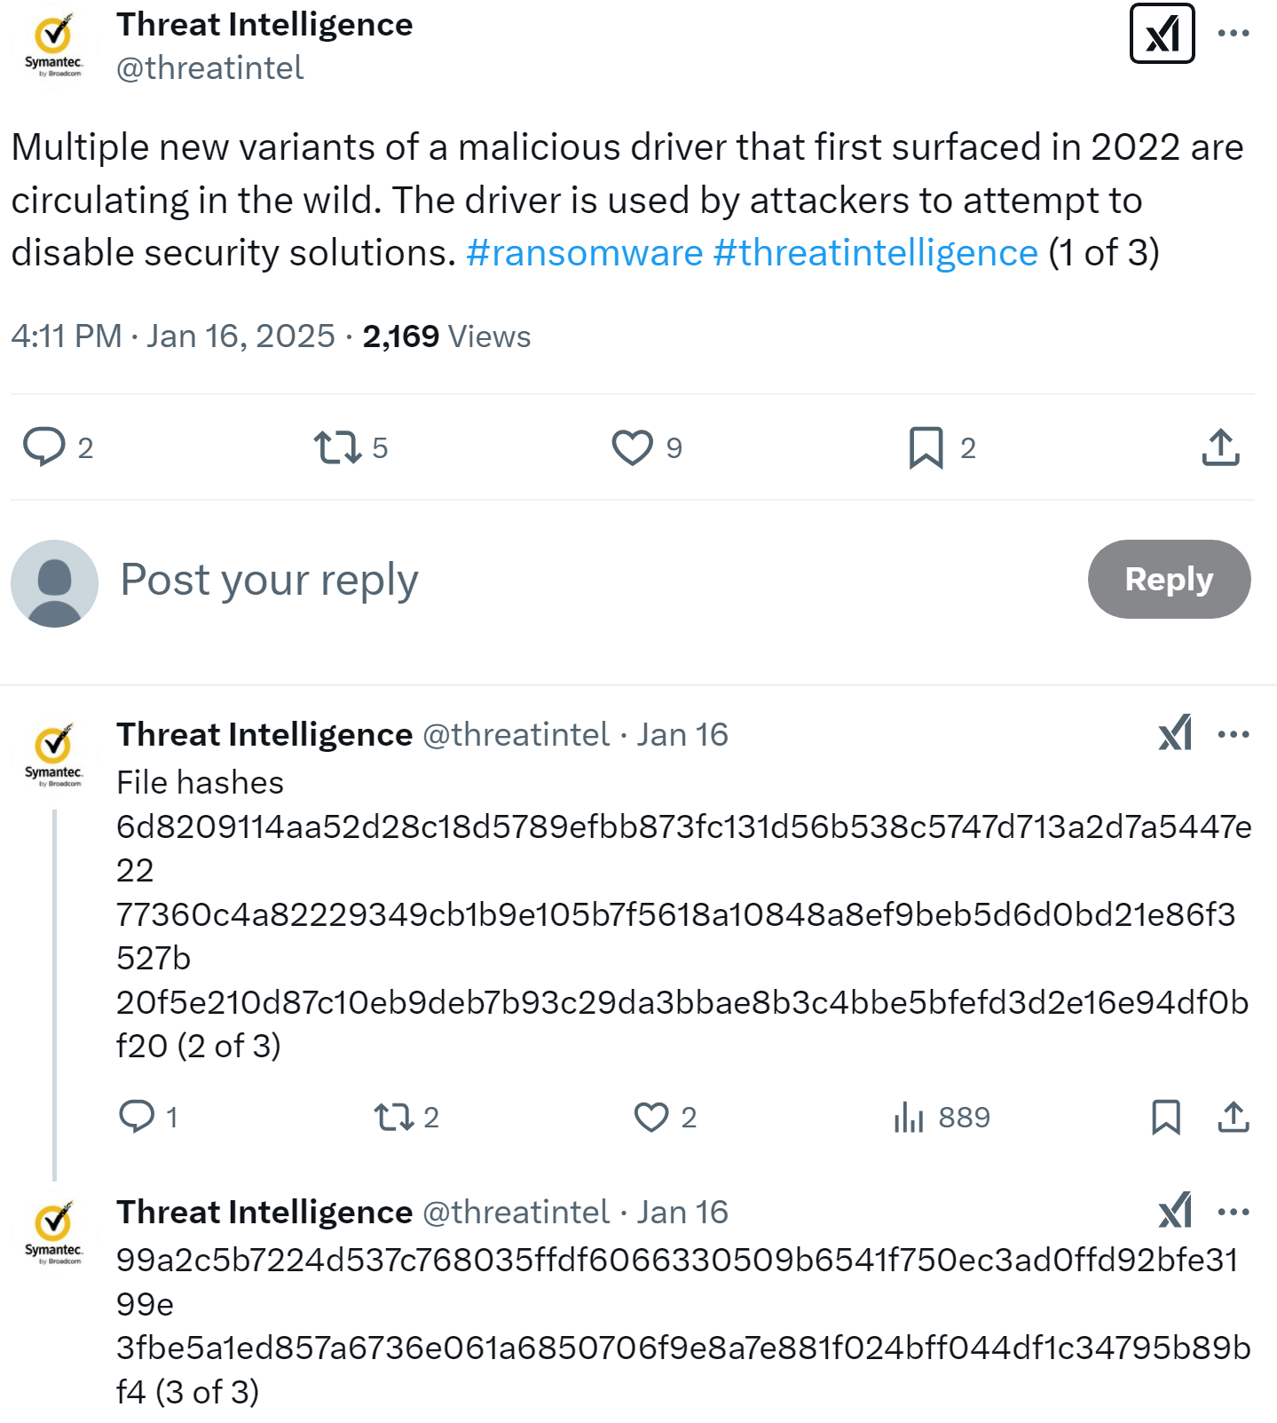Repost the main malicious driver post
The image size is (1277, 1423).
tap(338, 447)
